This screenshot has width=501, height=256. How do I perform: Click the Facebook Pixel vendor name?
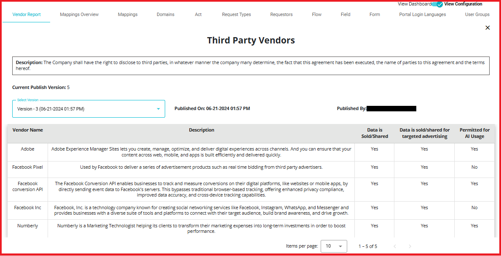[28, 167]
